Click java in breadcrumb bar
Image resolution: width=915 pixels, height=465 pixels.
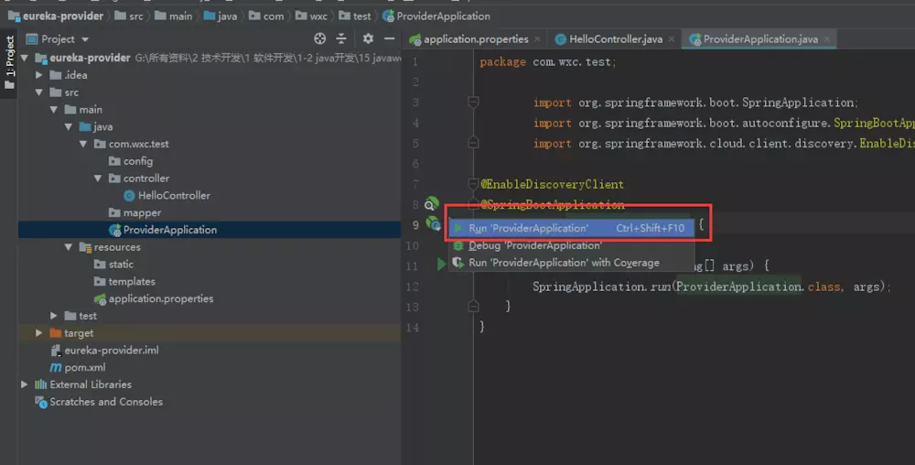coord(220,16)
